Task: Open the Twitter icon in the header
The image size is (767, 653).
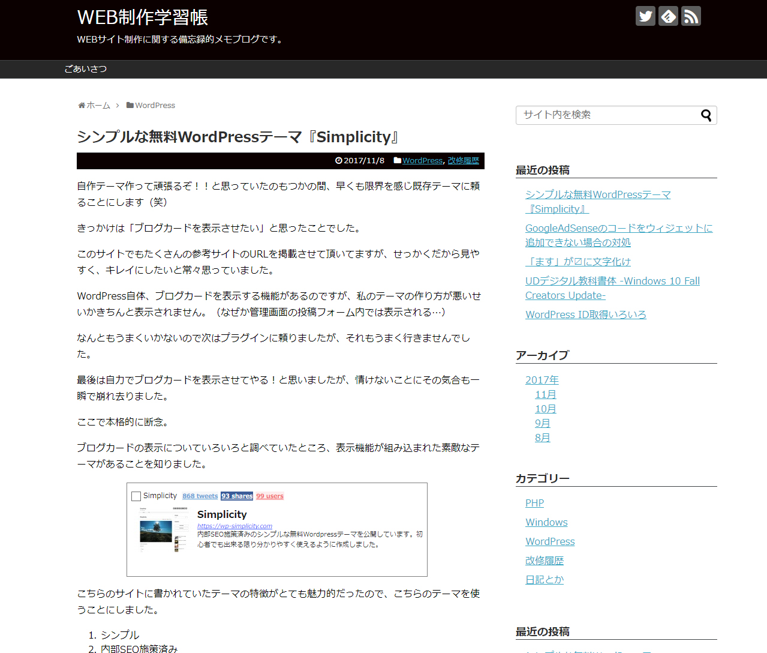Action: tap(645, 16)
